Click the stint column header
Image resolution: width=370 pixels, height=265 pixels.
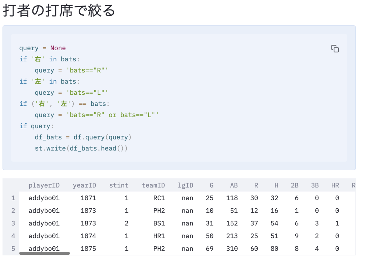[x=119, y=185]
